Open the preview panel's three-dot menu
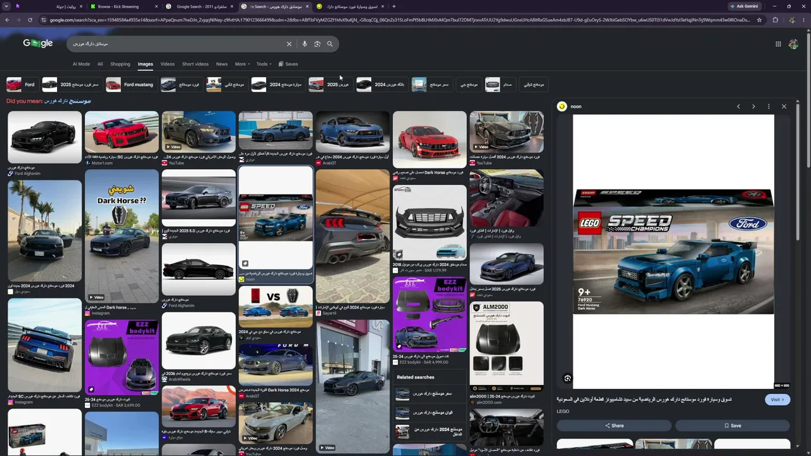The image size is (811, 456). point(769,106)
